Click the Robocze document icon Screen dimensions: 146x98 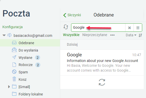tap(14, 65)
